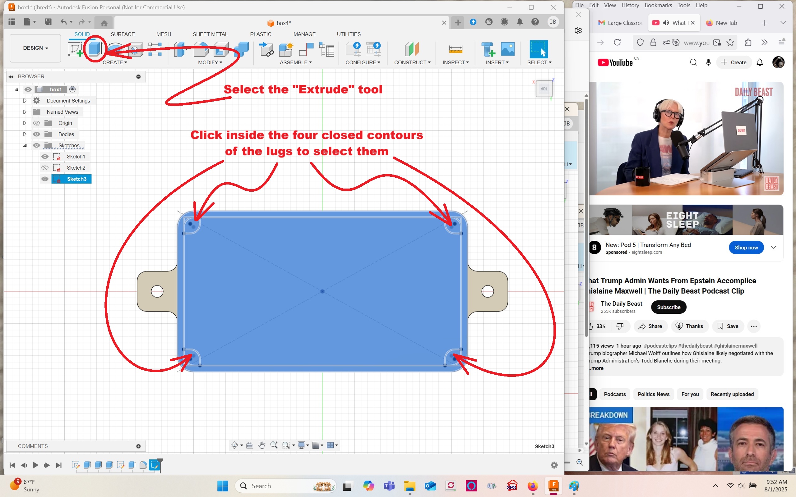Click the Joint icon in Assemble

pyautogui.click(x=306, y=49)
